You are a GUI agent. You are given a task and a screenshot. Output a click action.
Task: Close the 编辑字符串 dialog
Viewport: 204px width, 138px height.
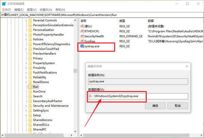tap(187, 66)
